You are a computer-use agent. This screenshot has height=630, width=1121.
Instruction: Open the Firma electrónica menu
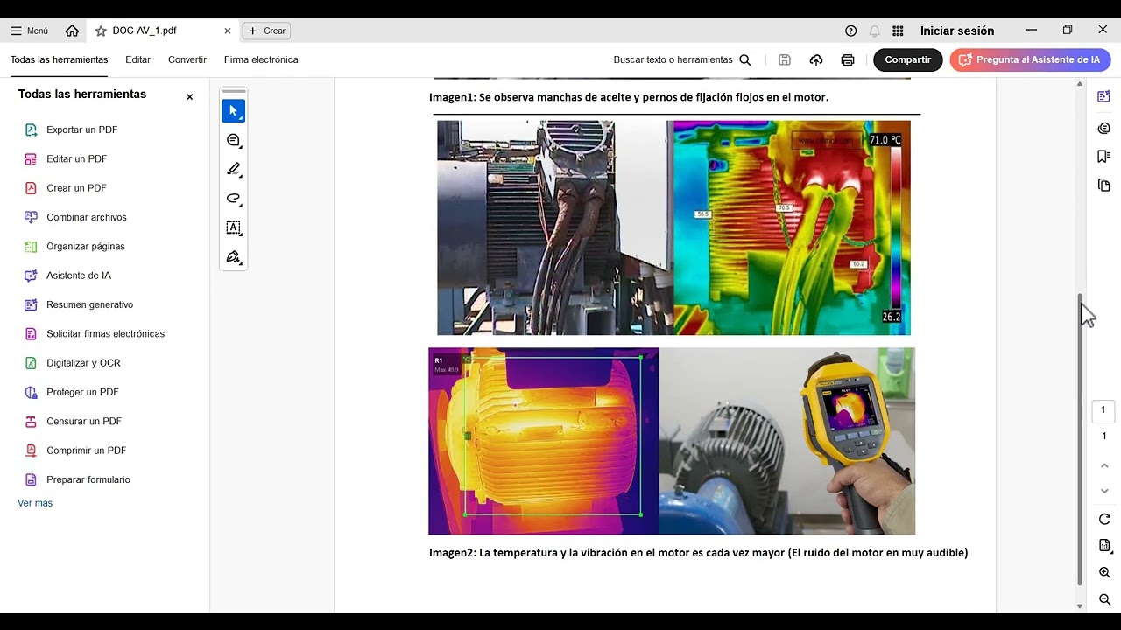coord(261,59)
